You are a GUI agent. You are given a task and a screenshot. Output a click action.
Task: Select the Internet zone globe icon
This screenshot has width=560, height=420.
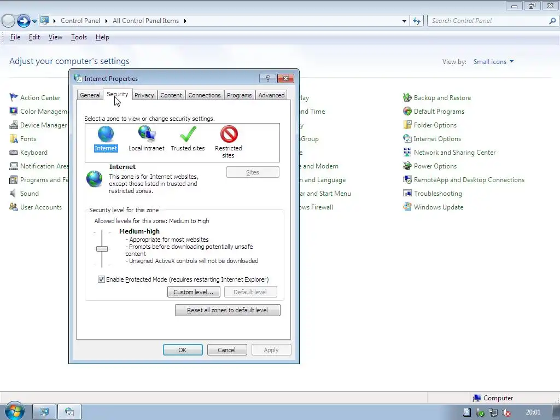(x=106, y=134)
